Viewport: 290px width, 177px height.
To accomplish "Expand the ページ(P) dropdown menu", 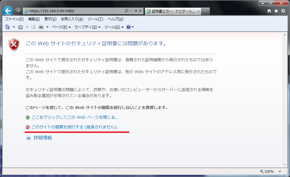I will [61, 27].
